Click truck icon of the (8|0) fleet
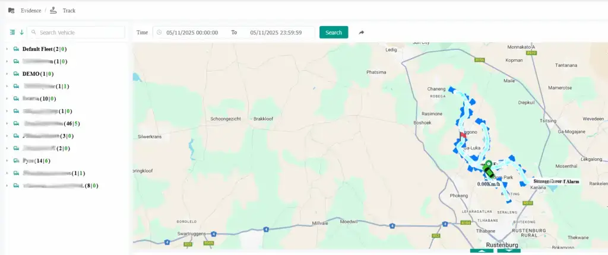 tap(16, 186)
